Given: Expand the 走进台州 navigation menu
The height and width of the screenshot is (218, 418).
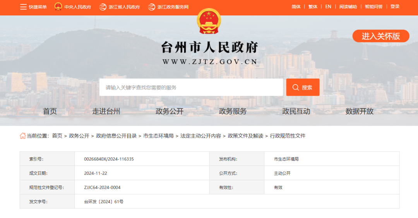Looking at the screenshot, I should tap(106, 112).
